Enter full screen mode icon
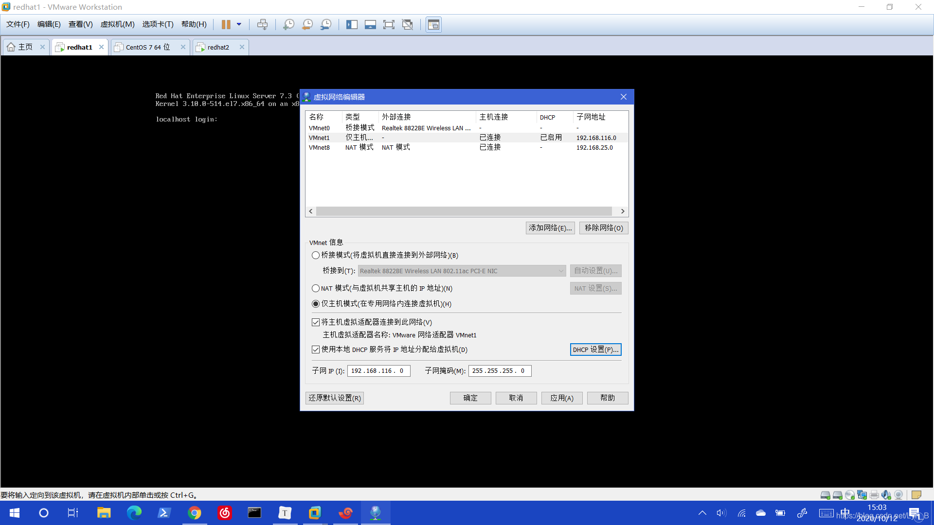Viewport: 934px width, 525px height. 389,24
